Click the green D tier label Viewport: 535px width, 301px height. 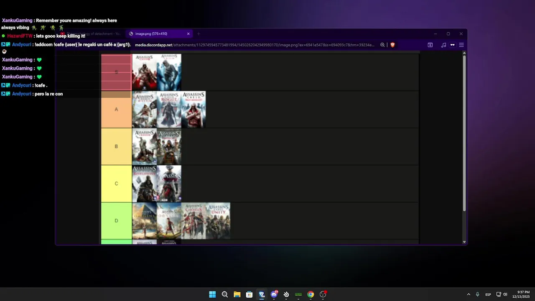coord(116,221)
